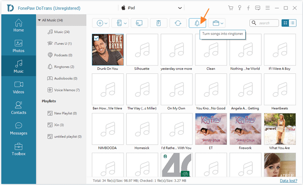Viewport: 303px width, 185px height.
Task: Open the Home section in sidebar
Action: (x=19, y=26)
